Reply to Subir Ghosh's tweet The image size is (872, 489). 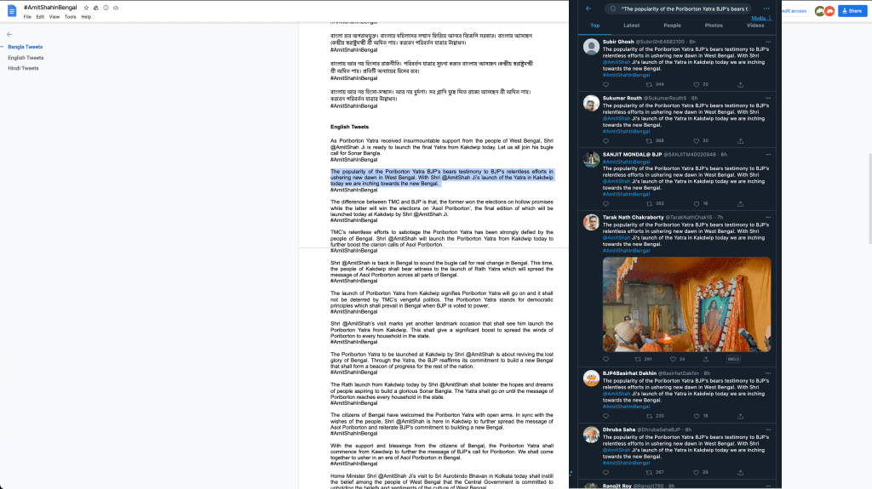click(605, 84)
